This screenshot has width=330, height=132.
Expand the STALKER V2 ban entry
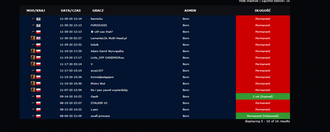[x=99, y=103]
